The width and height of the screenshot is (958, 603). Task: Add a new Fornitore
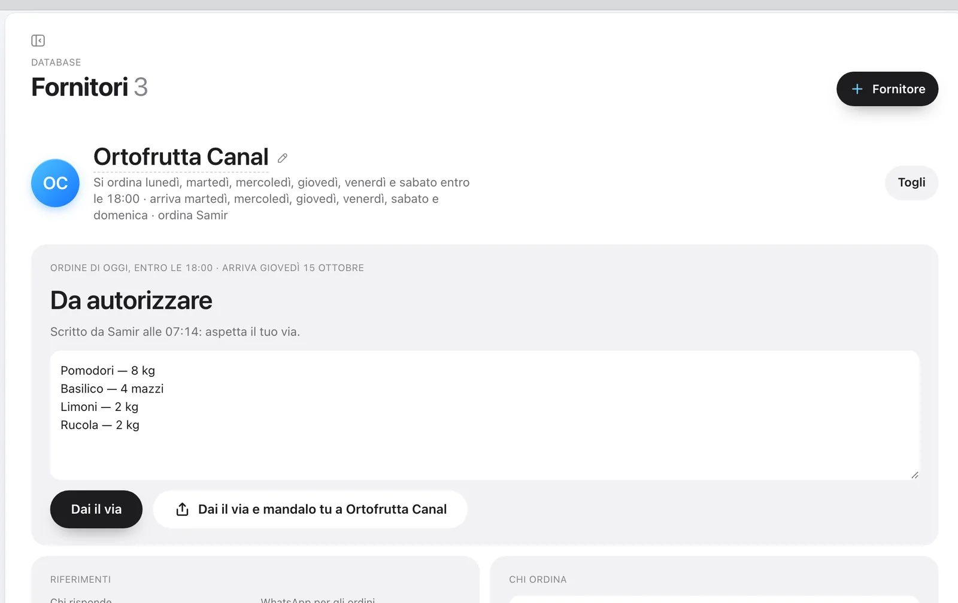[887, 89]
